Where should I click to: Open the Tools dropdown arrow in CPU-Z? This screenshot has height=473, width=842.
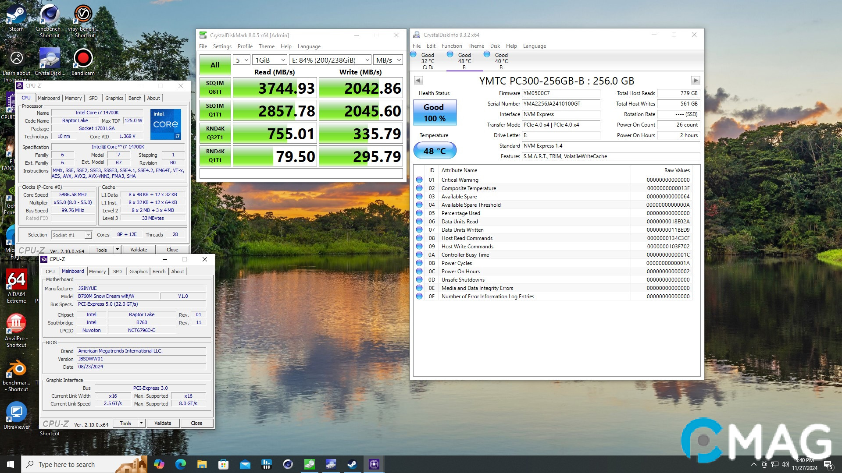coord(141,423)
